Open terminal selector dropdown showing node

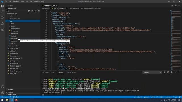click(x=152, y=73)
